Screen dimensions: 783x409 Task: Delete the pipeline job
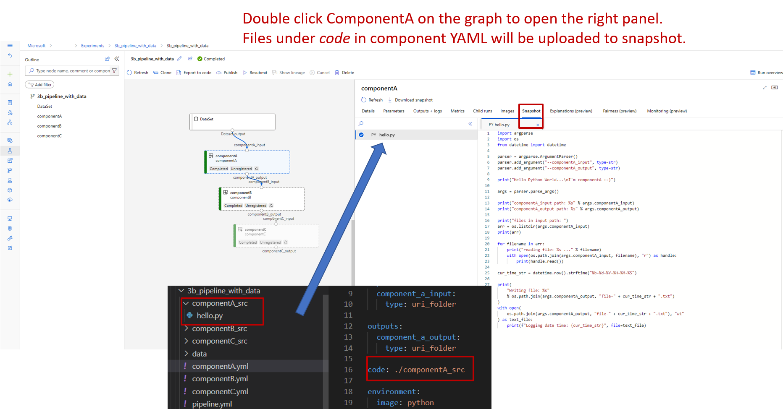pos(344,73)
